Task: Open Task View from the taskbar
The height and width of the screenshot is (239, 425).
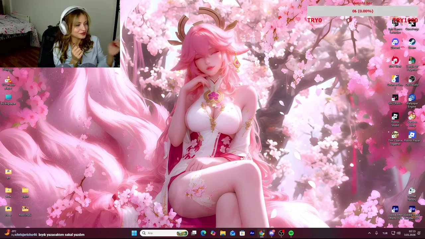Action: [x=194, y=233]
